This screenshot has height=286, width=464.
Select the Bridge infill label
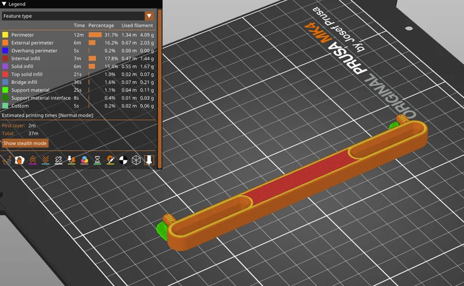[24, 82]
